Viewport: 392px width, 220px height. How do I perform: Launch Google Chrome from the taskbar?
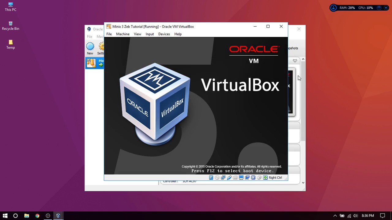point(37,215)
